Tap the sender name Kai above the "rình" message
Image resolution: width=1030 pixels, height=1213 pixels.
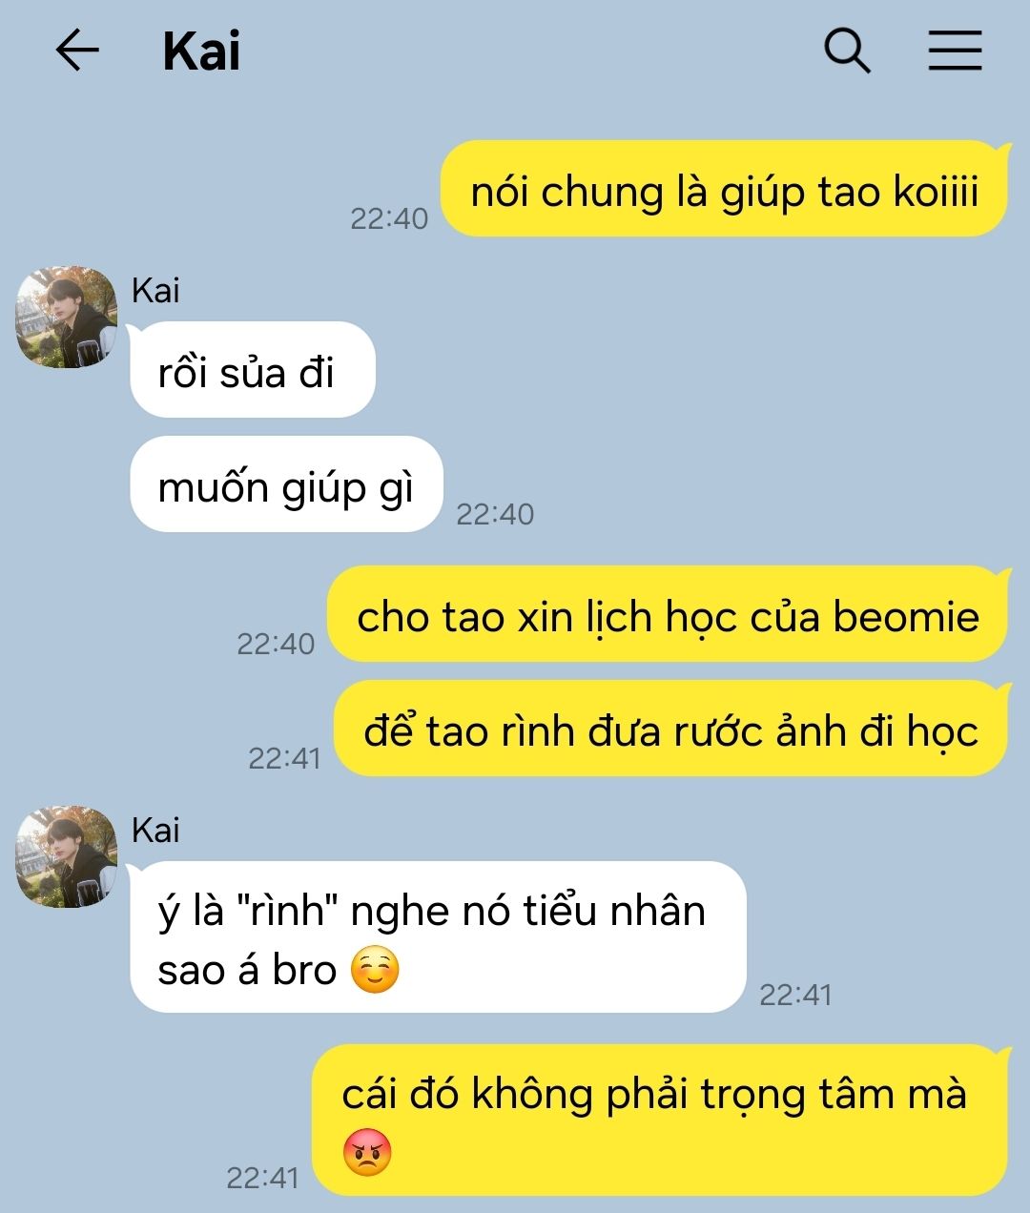155,830
